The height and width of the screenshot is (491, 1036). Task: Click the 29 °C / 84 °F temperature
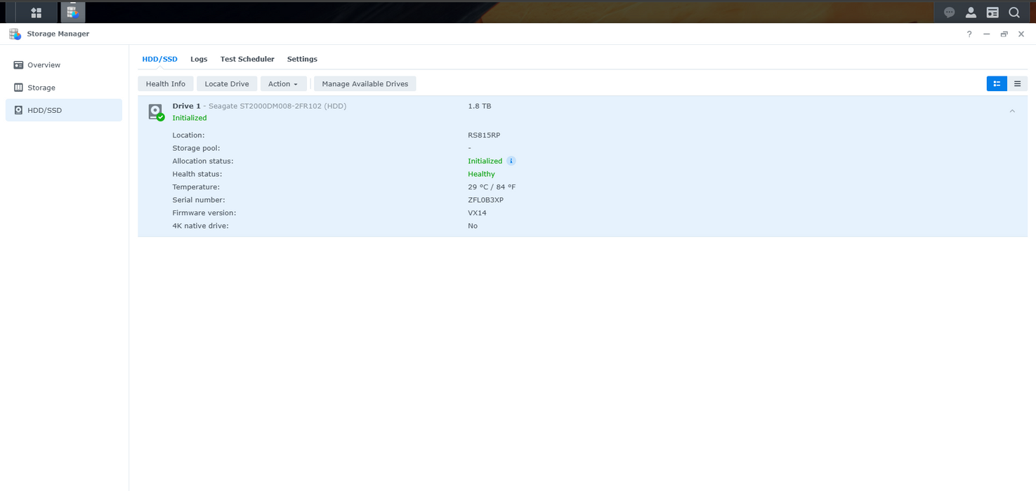click(x=492, y=187)
